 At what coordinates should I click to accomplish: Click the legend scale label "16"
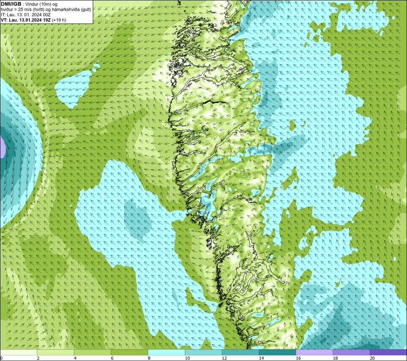pos(298,359)
